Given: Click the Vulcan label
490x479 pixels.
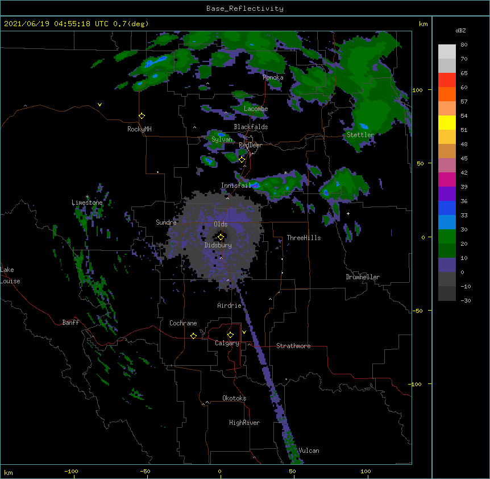Looking at the screenshot, I should tap(309, 451).
